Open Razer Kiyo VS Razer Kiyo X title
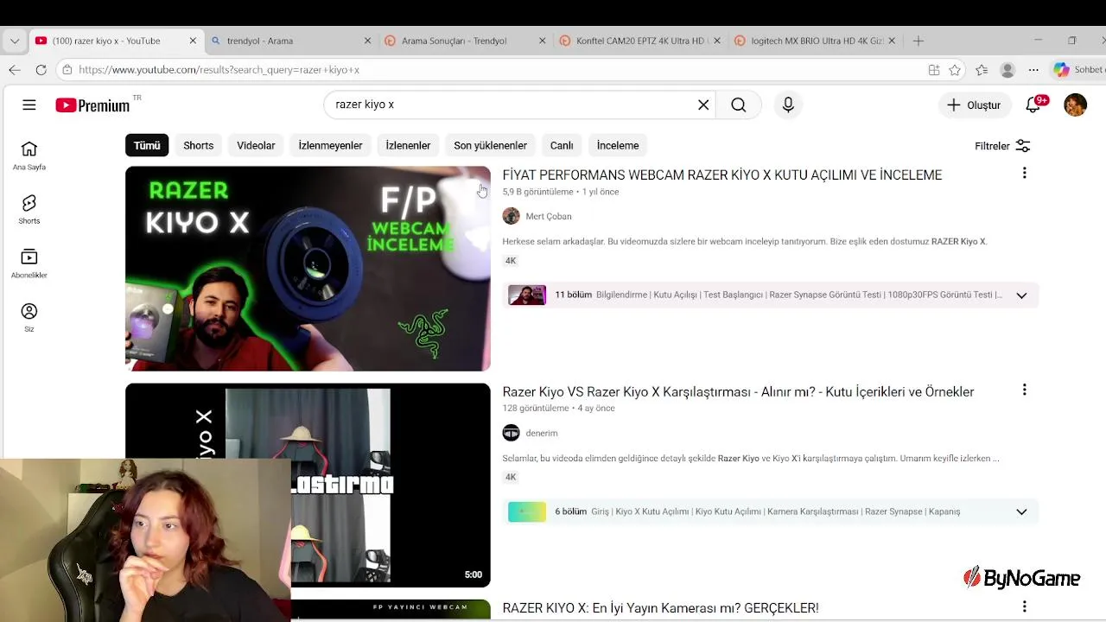This screenshot has height=622, width=1106. (x=738, y=391)
